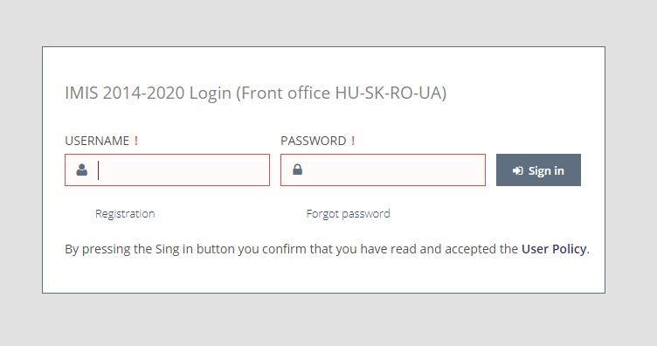This screenshot has width=657, height=346.
Task: Focus the PASSWORD text input box
Action: tap(383, 170)
